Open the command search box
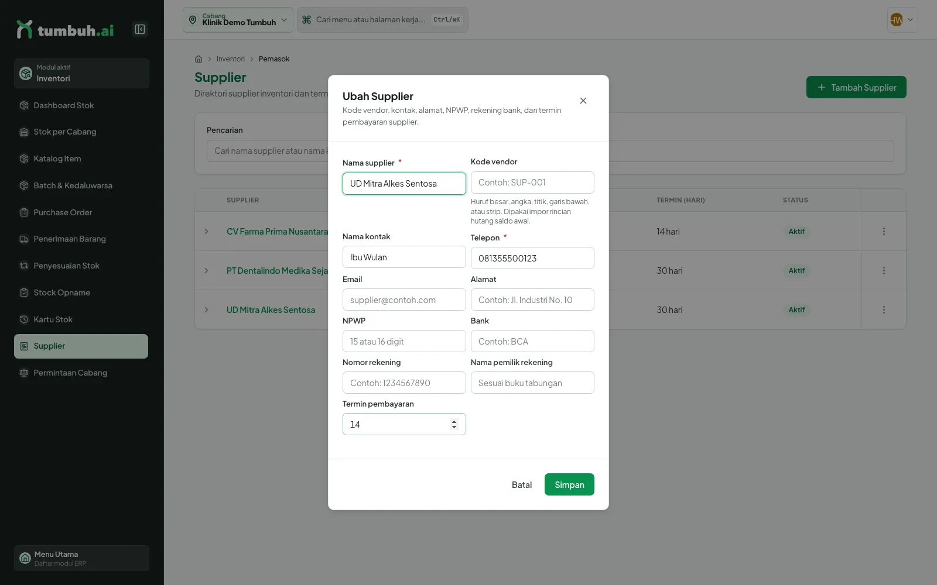The image size is (937, 585). (382, 20)
